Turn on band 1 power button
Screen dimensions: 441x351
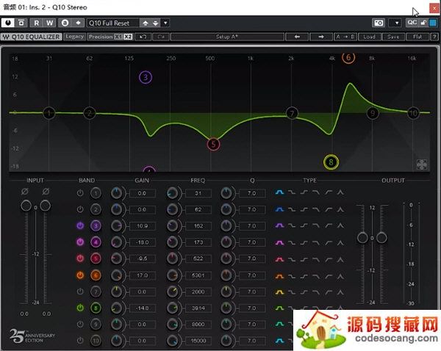[x=80, y=193]
